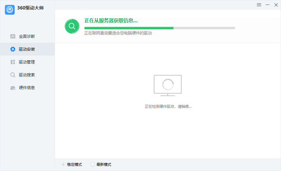The height and width of the screenshot is (171, 281).
Task: Click the 全面诊断 chart icon
Action: pyautogui.click(x=13, y=36)
